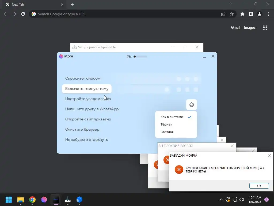Select 'Напишите другу в WhatsApp' item
This screenshot has height=206, width=274.
[92, 109]
